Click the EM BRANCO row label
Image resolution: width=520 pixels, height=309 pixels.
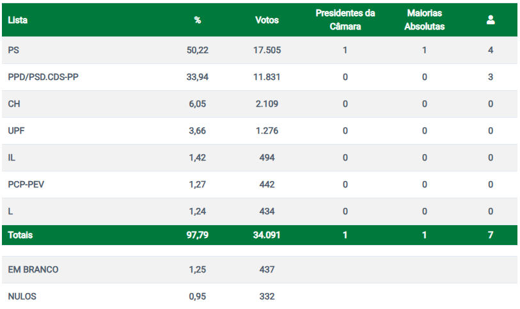pyautogui.click(x=33, y=269)
